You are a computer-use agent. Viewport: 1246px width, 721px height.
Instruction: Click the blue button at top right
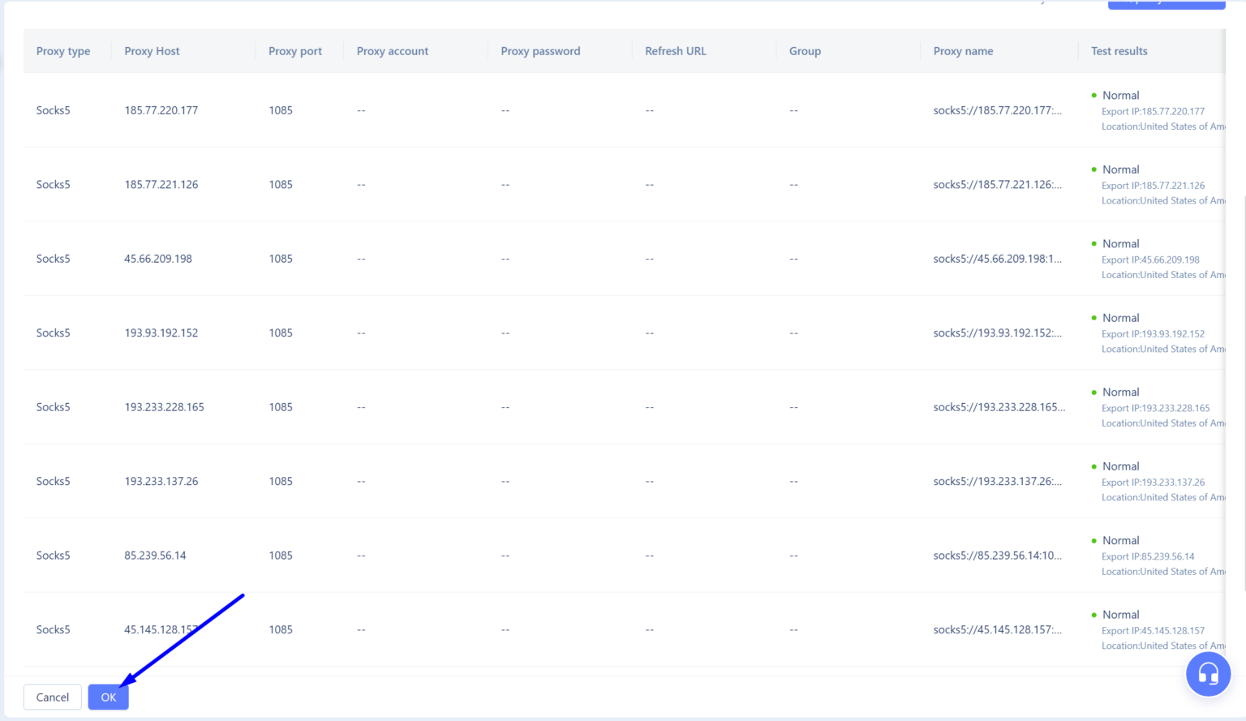point(1166,4)
